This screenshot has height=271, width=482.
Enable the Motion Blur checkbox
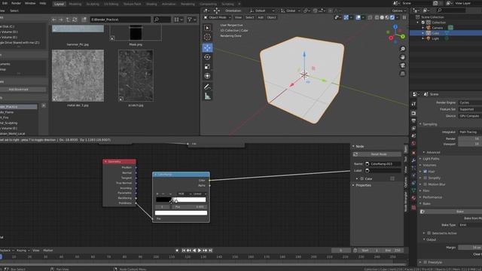(x=426, y=184)
